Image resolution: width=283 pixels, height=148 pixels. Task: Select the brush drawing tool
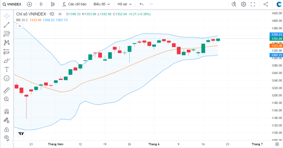click(x=7, y=61)
